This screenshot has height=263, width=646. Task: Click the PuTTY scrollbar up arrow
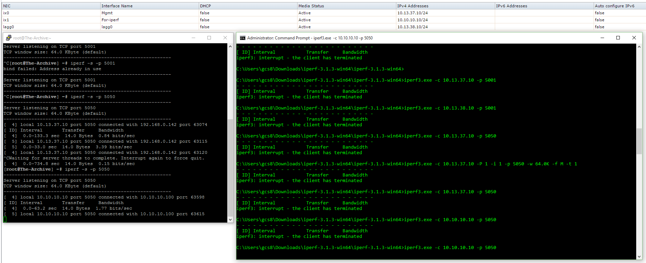[230, 46]
